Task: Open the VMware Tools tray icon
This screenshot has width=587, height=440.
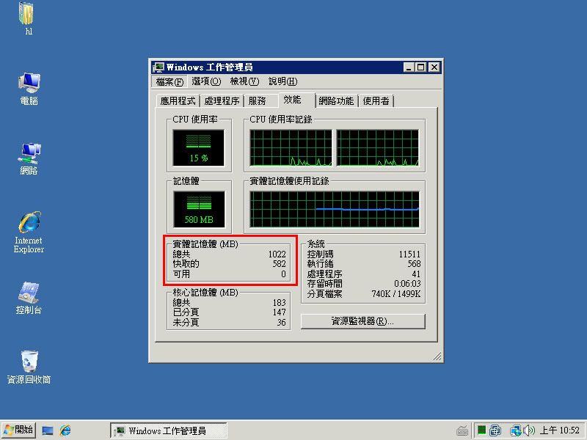Action: 495,430
